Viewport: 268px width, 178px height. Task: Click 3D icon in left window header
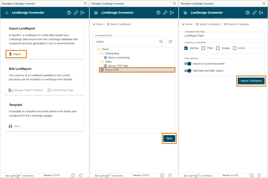(x=76, y=13)
